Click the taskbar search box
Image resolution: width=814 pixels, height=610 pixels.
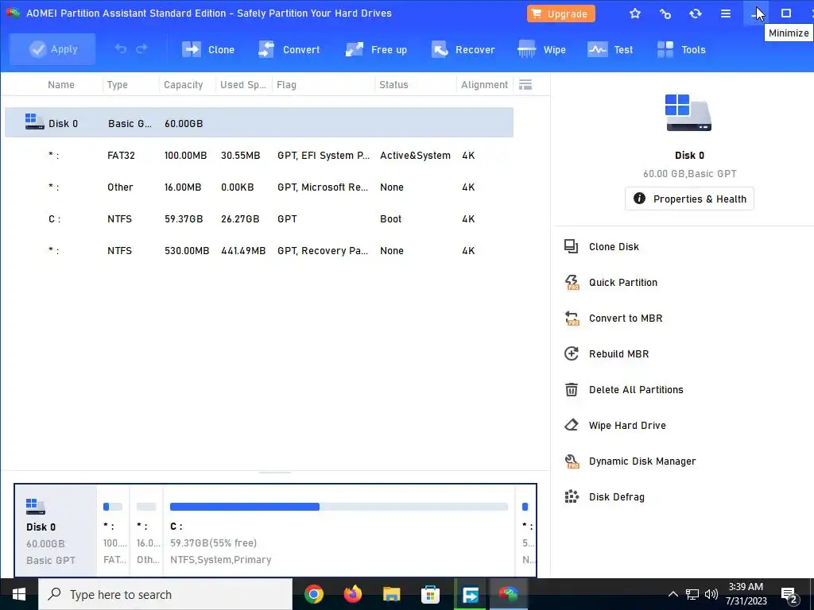[165, 594]
